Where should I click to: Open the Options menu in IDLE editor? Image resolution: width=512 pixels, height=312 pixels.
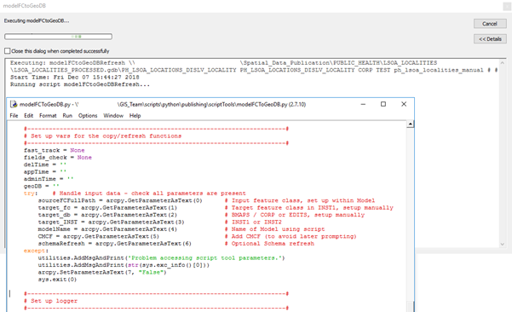(x=88, y=116)
